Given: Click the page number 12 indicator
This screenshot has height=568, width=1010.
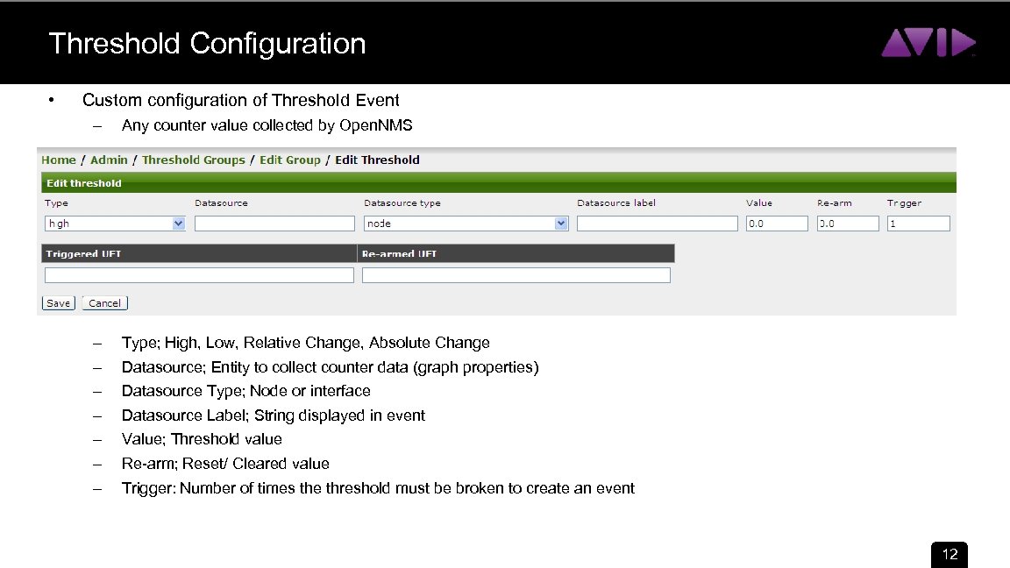Looking at the screenshot, I should tap(949, 555).
